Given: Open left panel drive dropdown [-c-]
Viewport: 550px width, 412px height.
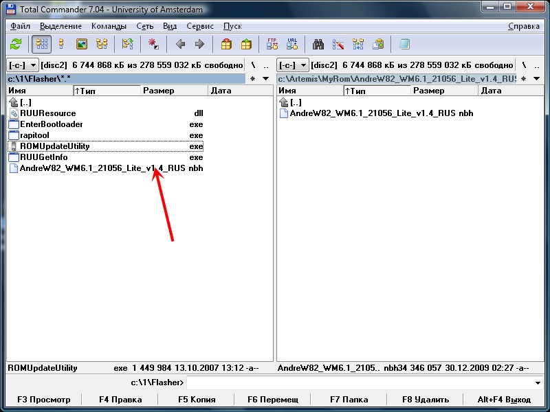Looking at the screenshot, I should 22,65.
